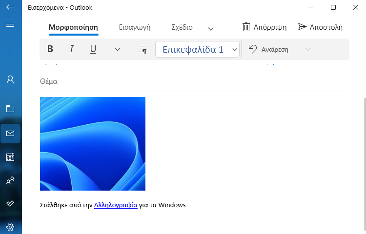Select the inserted blue wallpaper image
The image size is (366, 234).
(93, 144)
